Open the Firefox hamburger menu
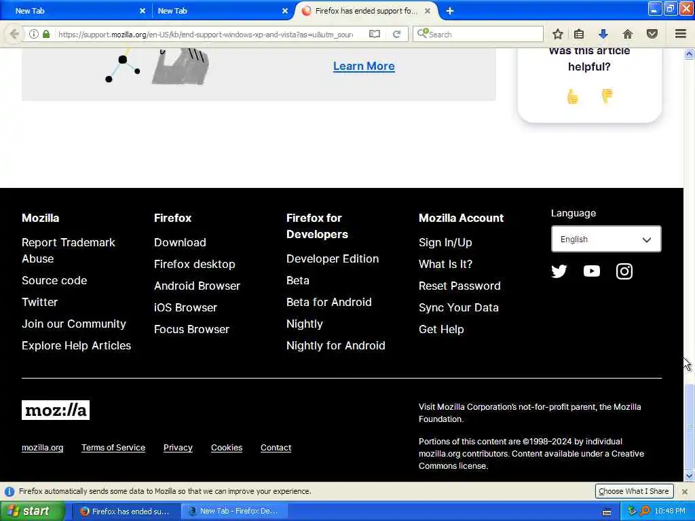This screenshot has width=695, height=521. [x=681, y=34]
